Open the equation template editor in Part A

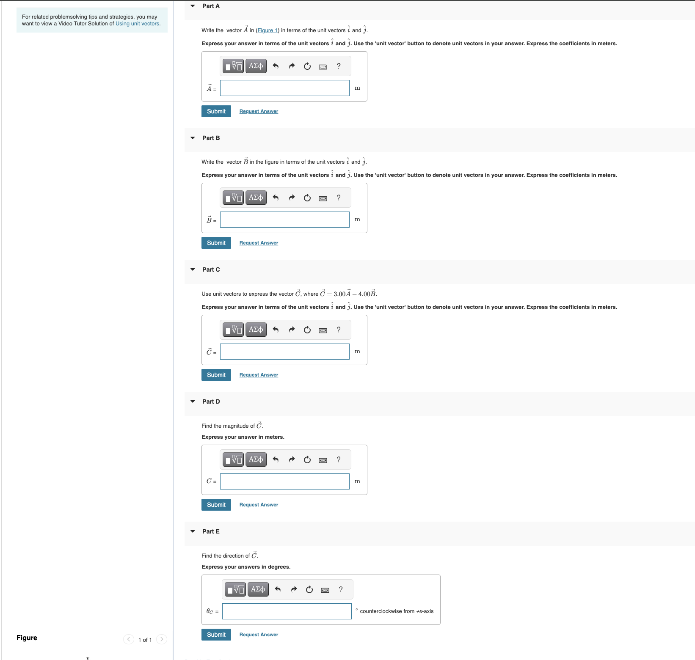tap(232, 66)
